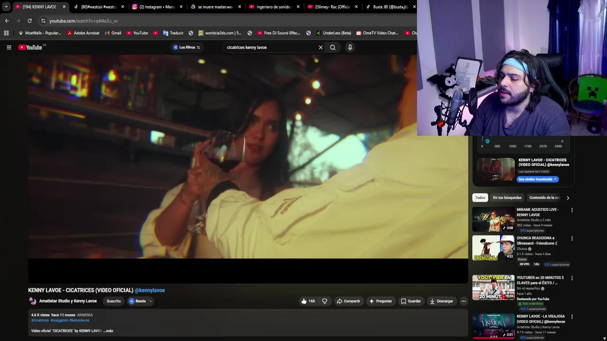This screenshot has width=607, height=341.
Task: Open the MoeWalls bookmark
Action: click(x=39, y=33)
